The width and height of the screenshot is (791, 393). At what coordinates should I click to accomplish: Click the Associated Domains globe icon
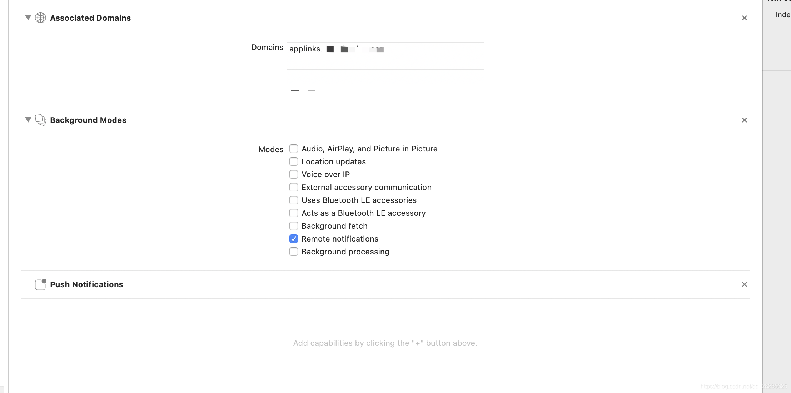click(x=40, y=18)
